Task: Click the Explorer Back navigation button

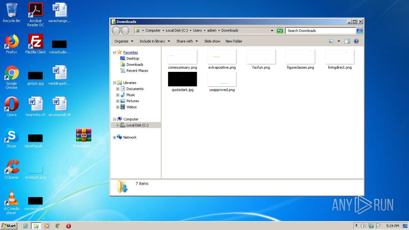Action: coord(116,31)
